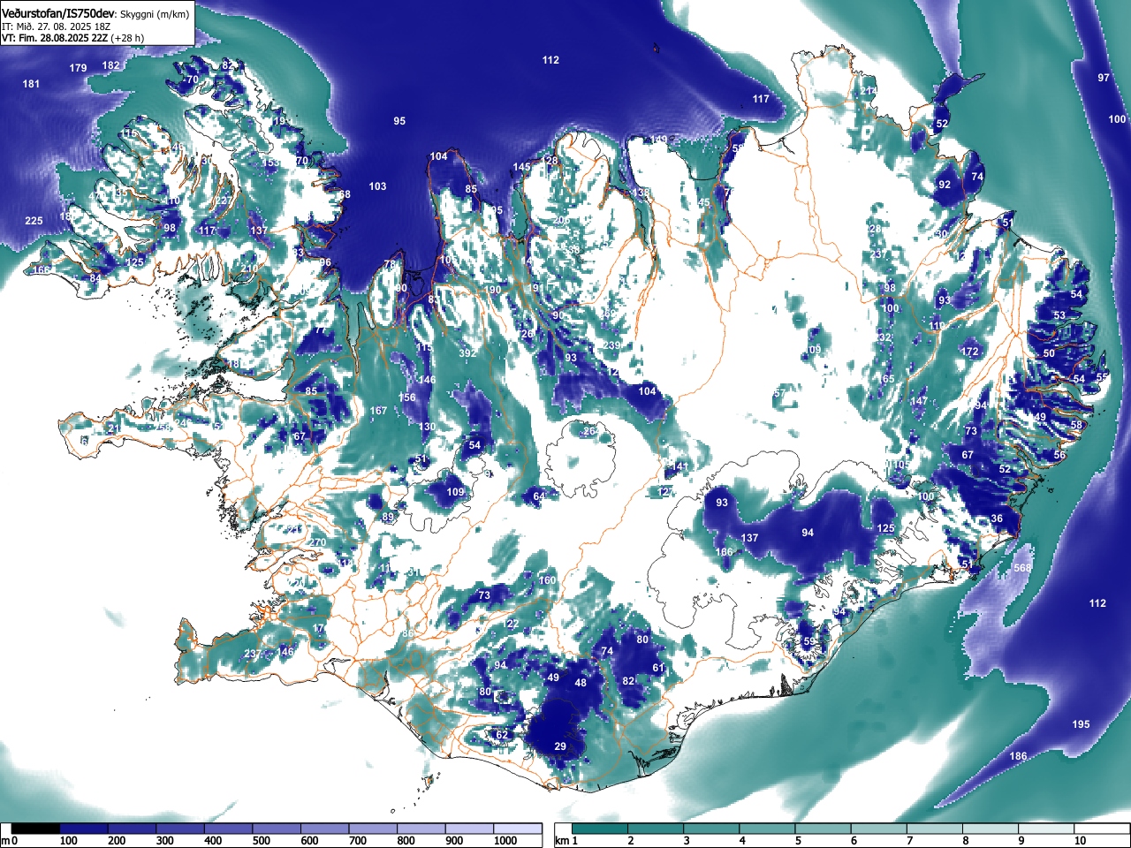The height and width of the screenshot is (848, 1131).
Task: Click visibility value 29 near south coast
Action: [560, 746]
